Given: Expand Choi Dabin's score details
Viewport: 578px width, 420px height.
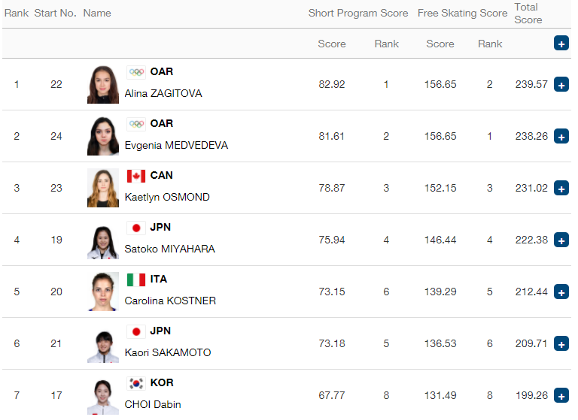Looking at the screenshot, I should (x=561, y=396).
